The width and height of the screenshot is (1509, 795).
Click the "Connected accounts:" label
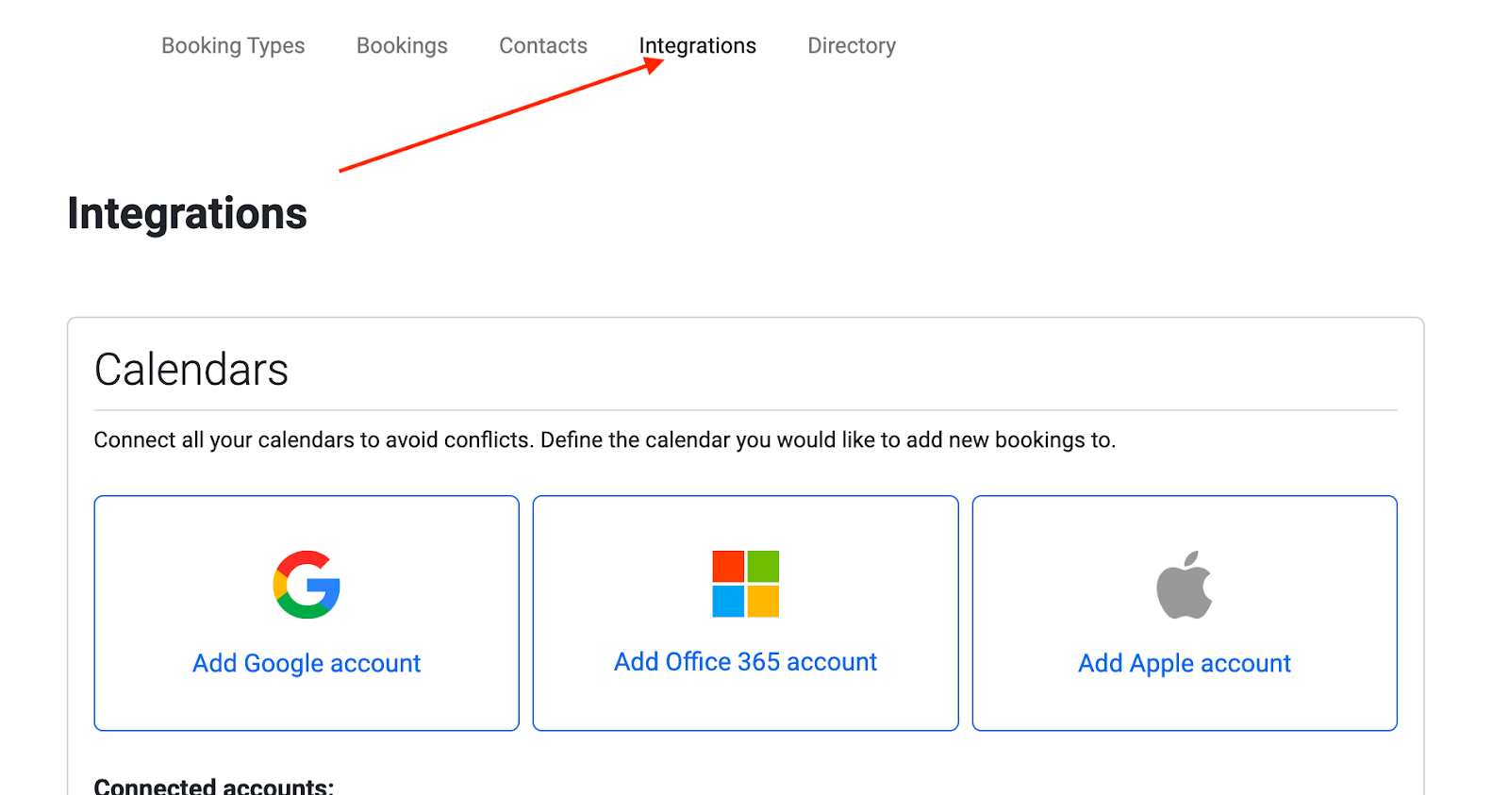(x=214, y=786)
